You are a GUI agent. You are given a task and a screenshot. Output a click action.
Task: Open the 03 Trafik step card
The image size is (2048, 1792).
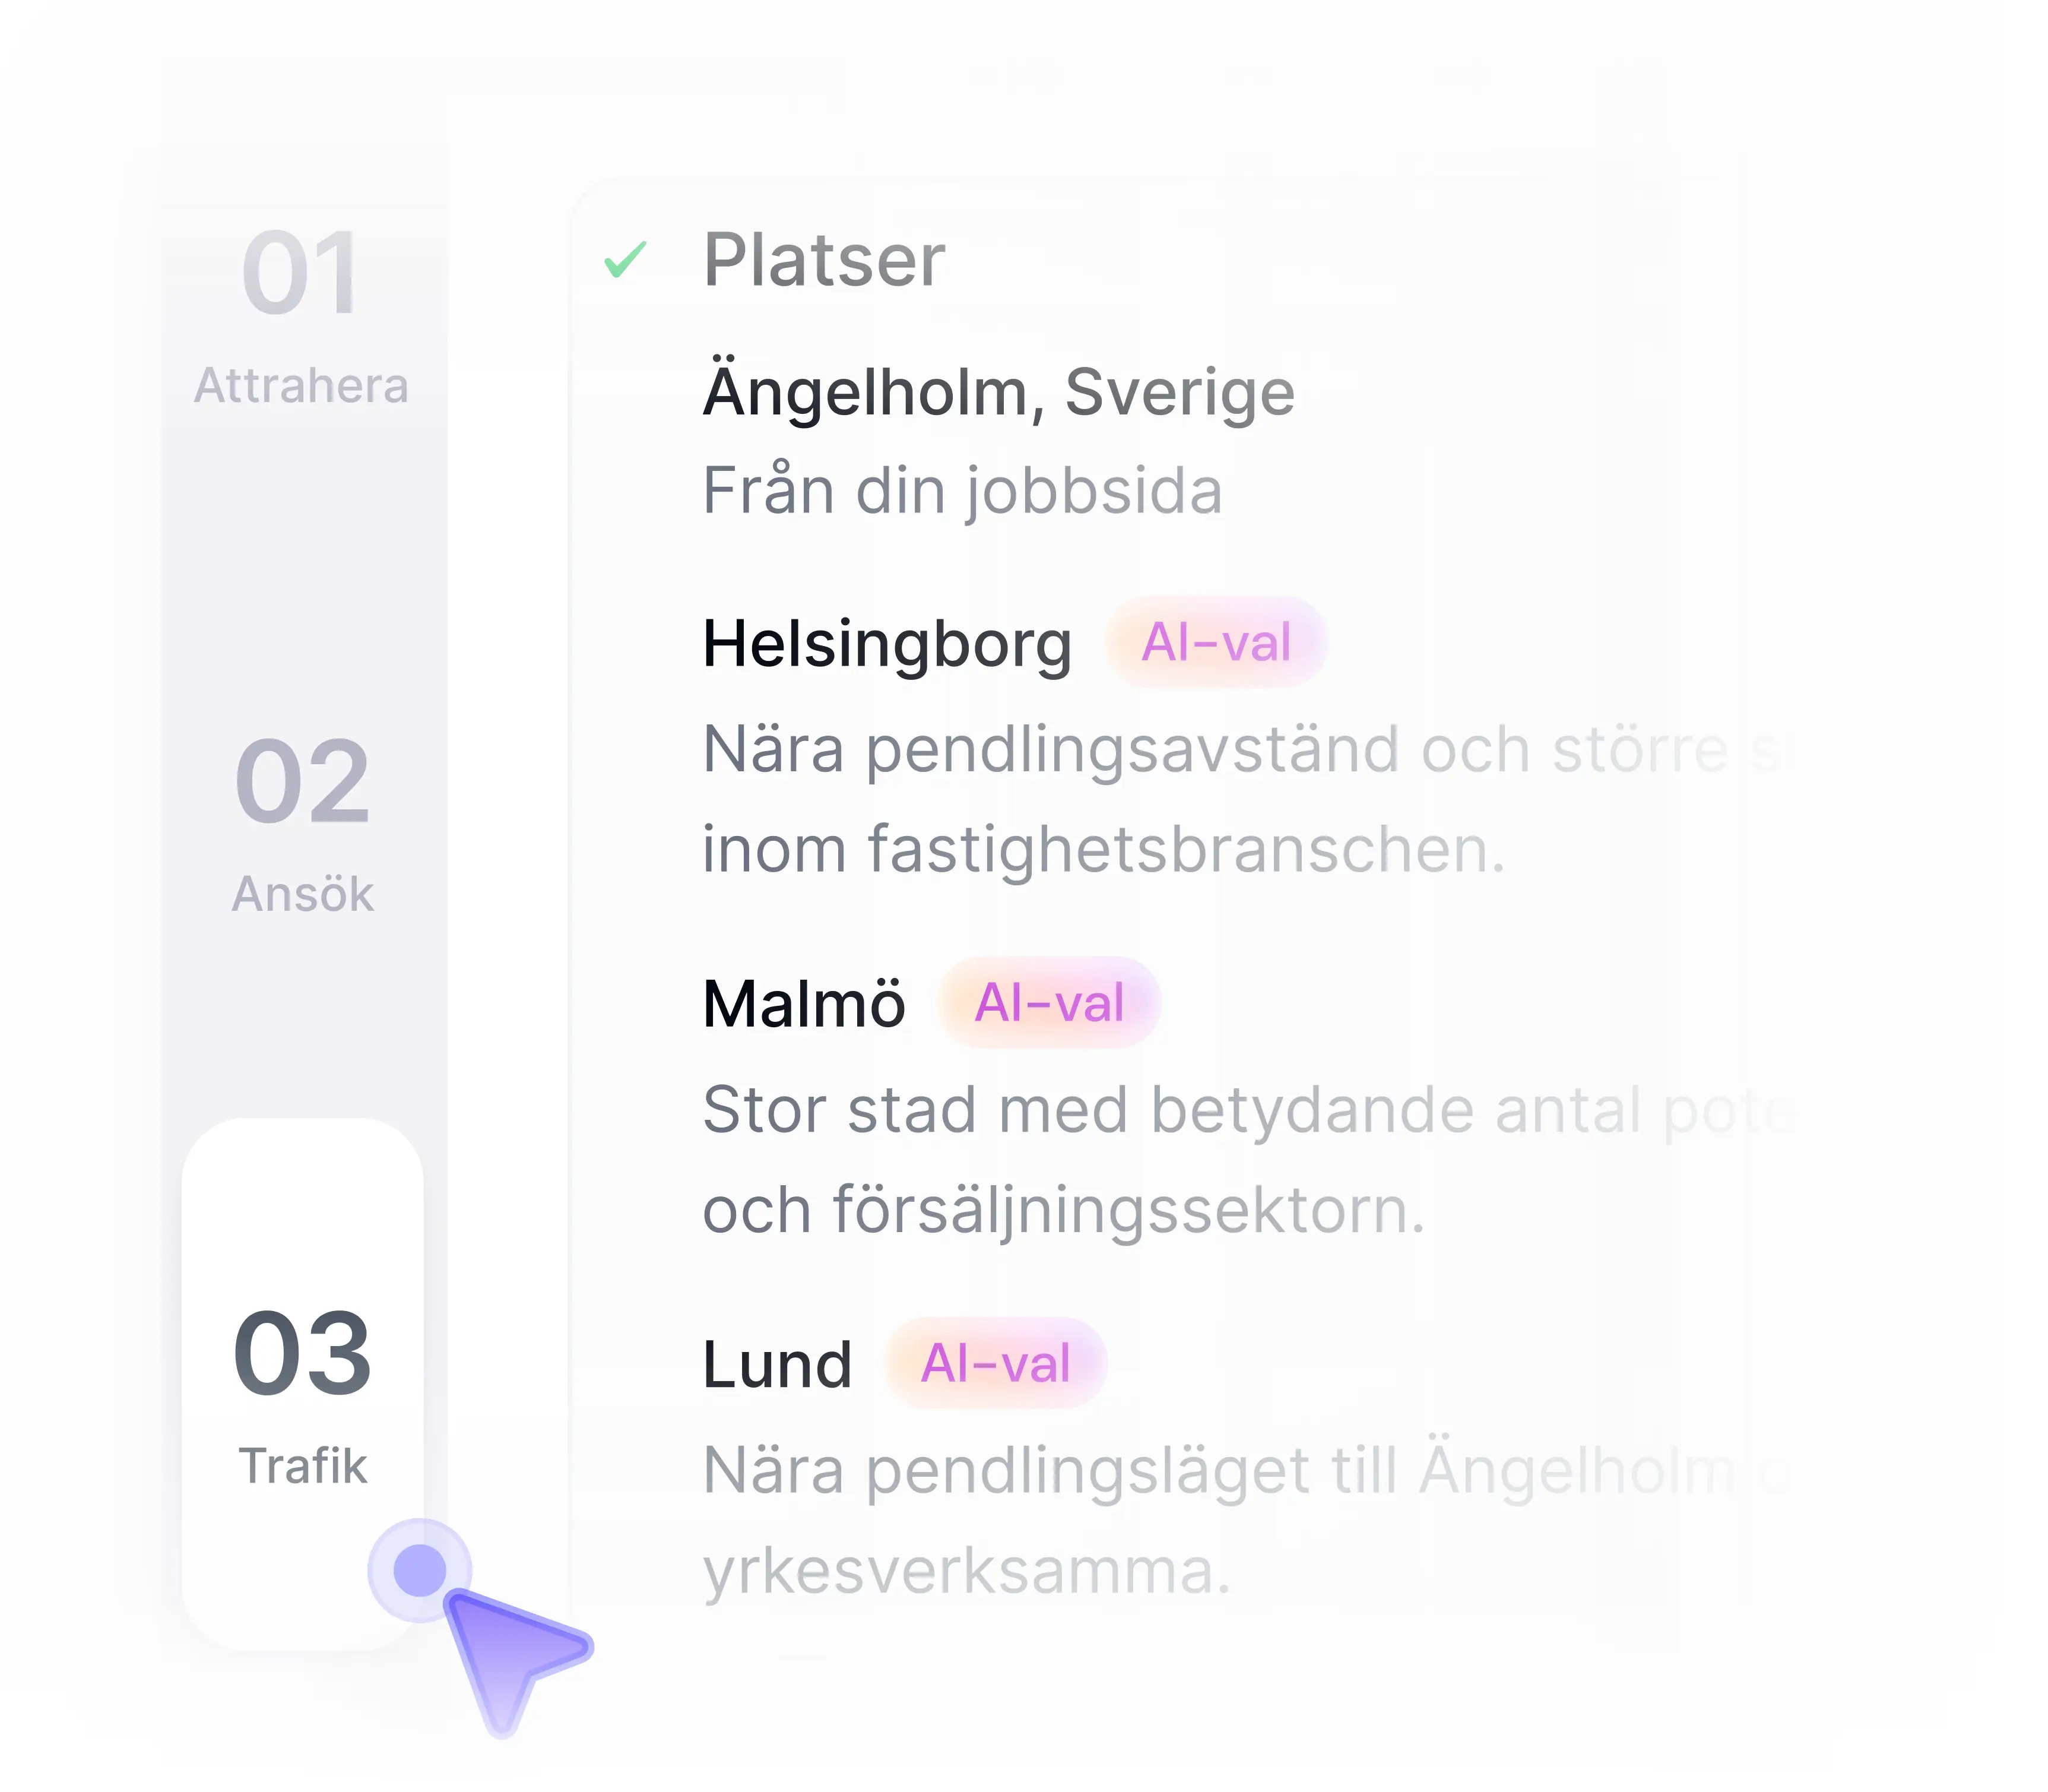303,1390
